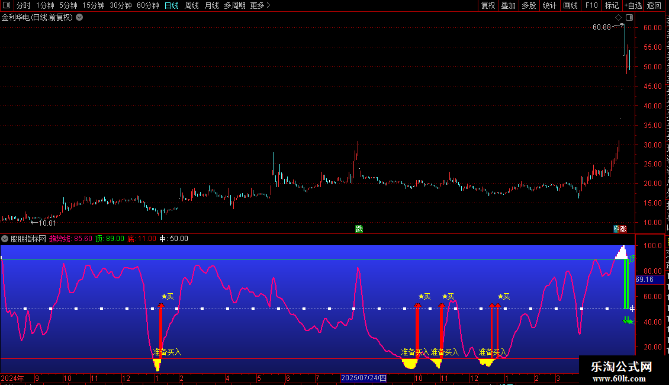Image resolution: width=669 pixels, height=385 pixels.
Task: Activate the 画线 drawing tool
Action: pyautogui.click(x=571, y=5)
